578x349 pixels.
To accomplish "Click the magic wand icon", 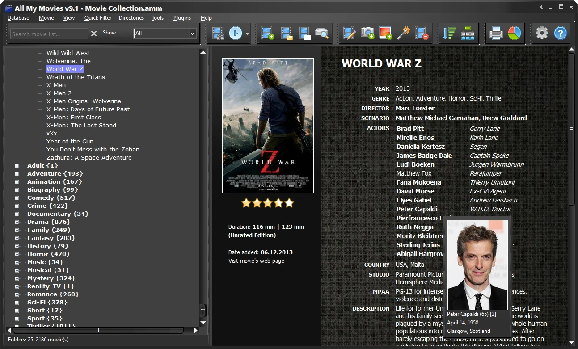I will click(404, 34).
